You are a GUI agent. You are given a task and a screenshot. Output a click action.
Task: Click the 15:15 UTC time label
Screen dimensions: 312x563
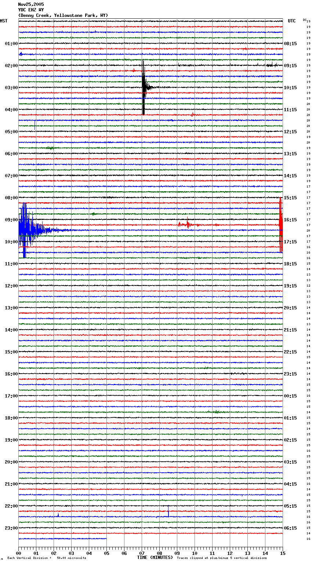coord(290,198)
